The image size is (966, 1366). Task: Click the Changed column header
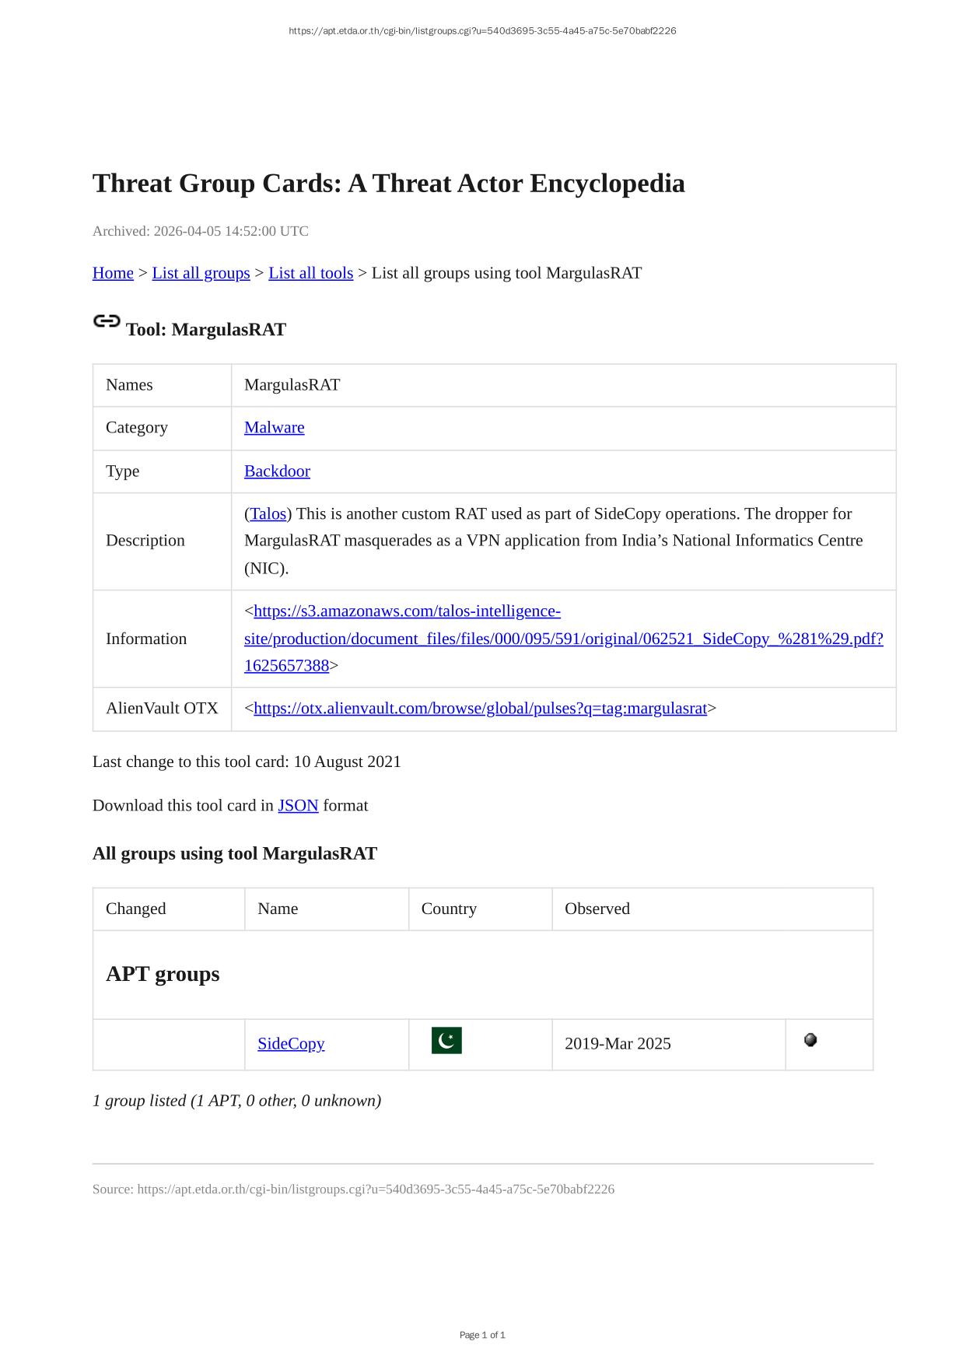[x=136, y=909]
